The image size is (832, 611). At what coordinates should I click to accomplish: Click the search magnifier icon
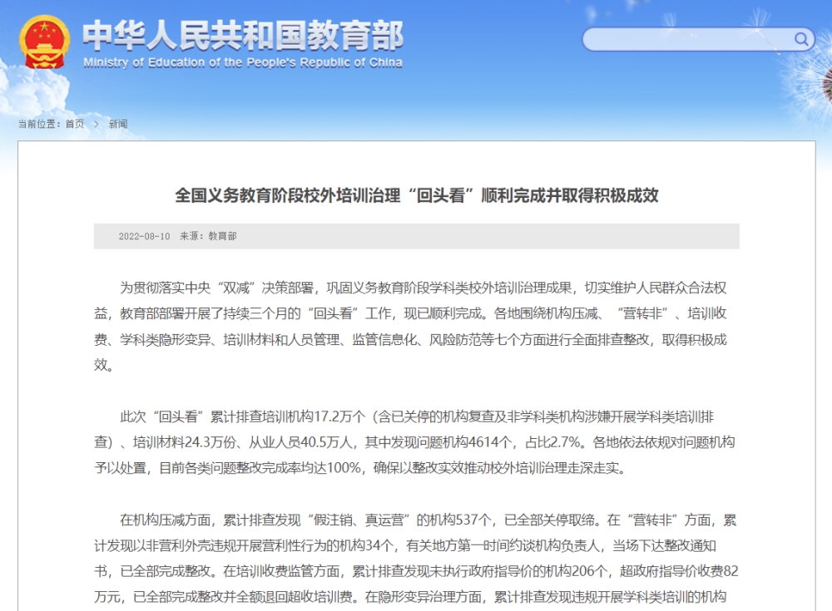[802, 39]
